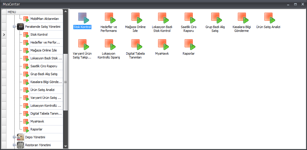Click Restoran Yönetimi cutlery icon in tree
The height and width of the screenshot is (150, 307).
tap(20, 145)
